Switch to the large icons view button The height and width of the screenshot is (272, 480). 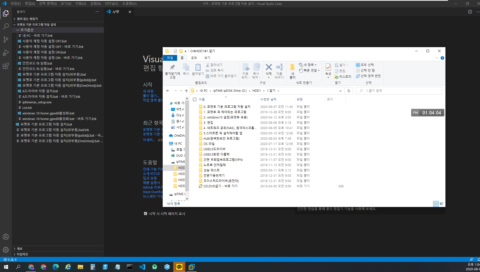click(441, 204)
